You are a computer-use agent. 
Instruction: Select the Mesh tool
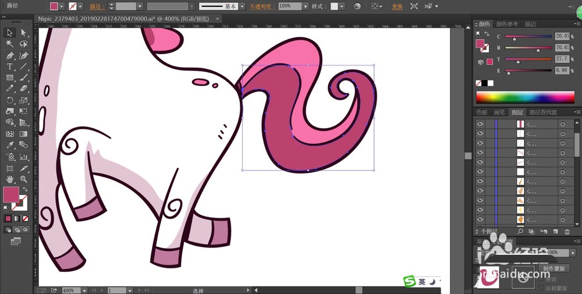10,134
